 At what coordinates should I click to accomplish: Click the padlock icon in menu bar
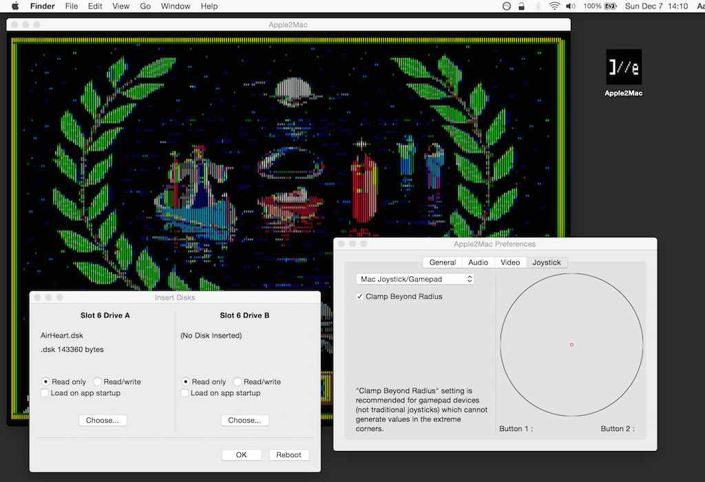(523, 6)
